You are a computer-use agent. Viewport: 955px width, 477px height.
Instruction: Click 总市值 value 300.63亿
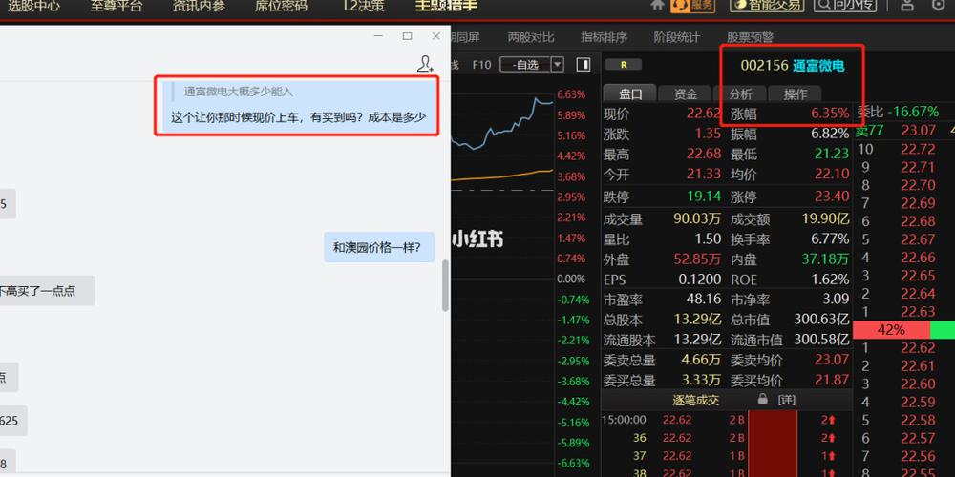coord(821,319)
